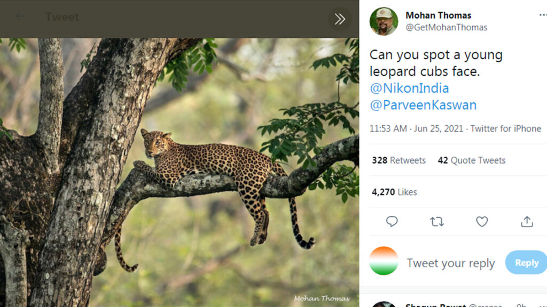Open the @GetMohanThomas handle

(x=446, y=27)
